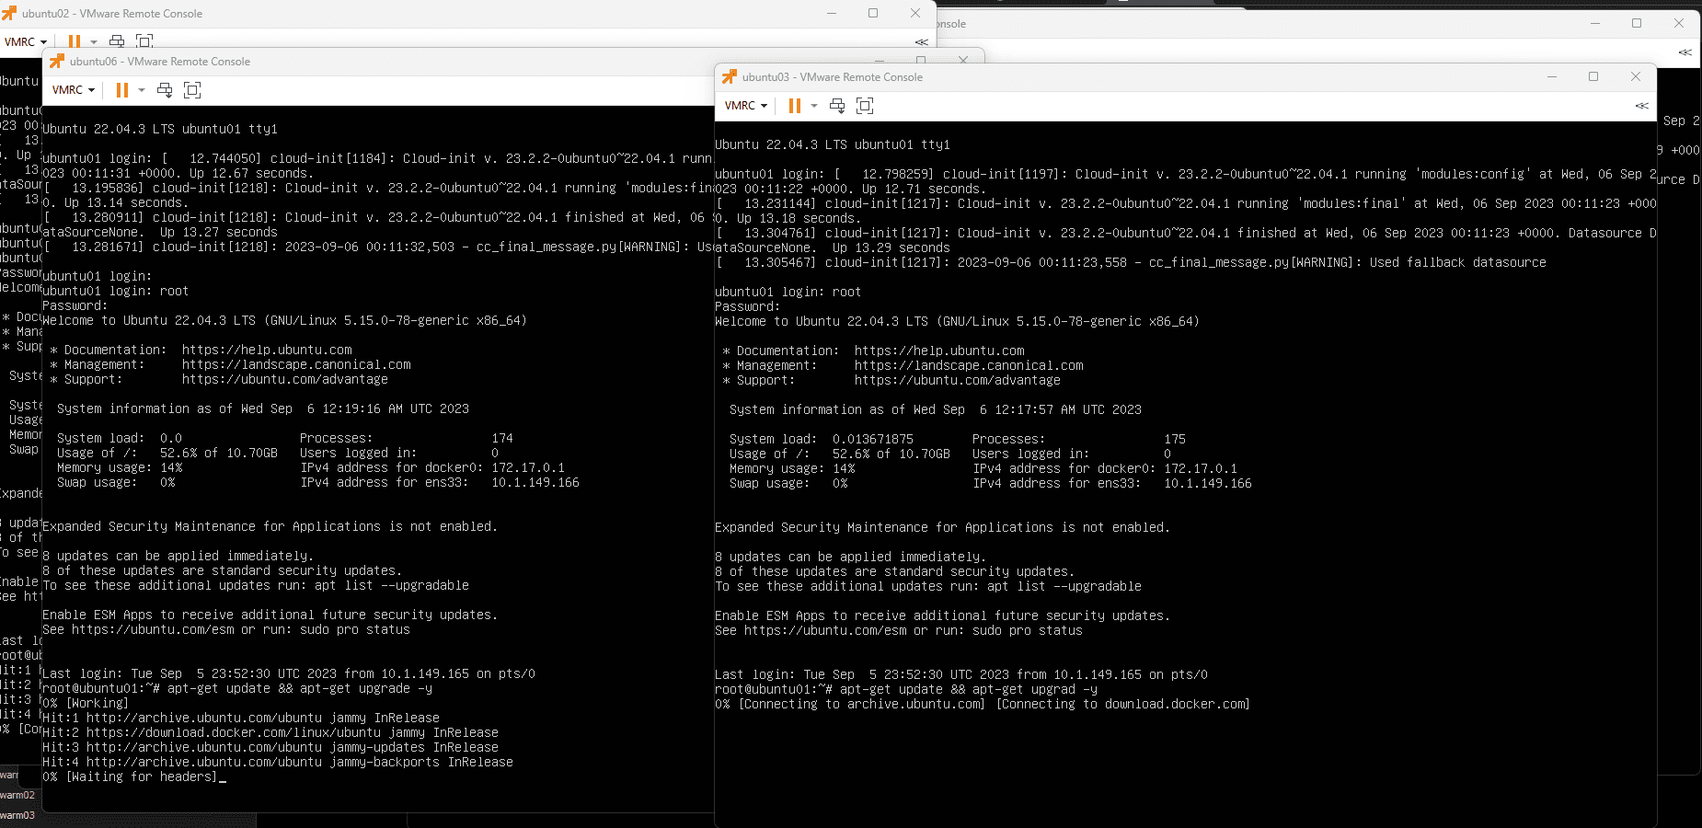
Task: Open the VMRC menu in ubuntu02 window
Action: click(x=25, y=41)
